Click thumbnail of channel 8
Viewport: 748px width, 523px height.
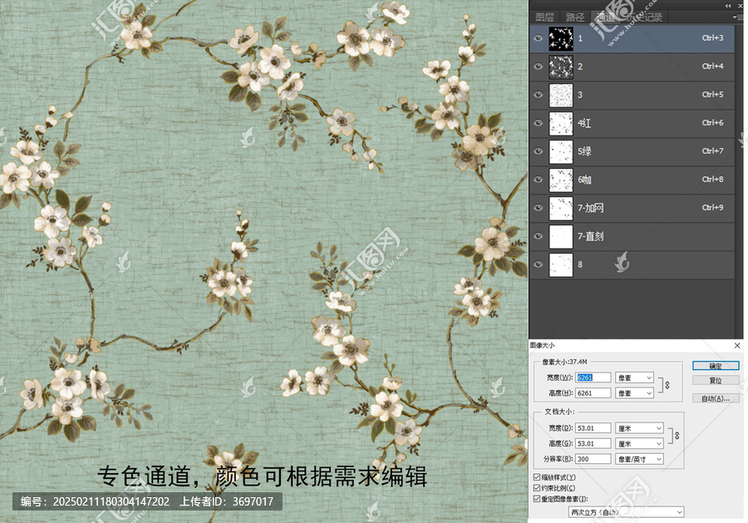click(561, 264)
